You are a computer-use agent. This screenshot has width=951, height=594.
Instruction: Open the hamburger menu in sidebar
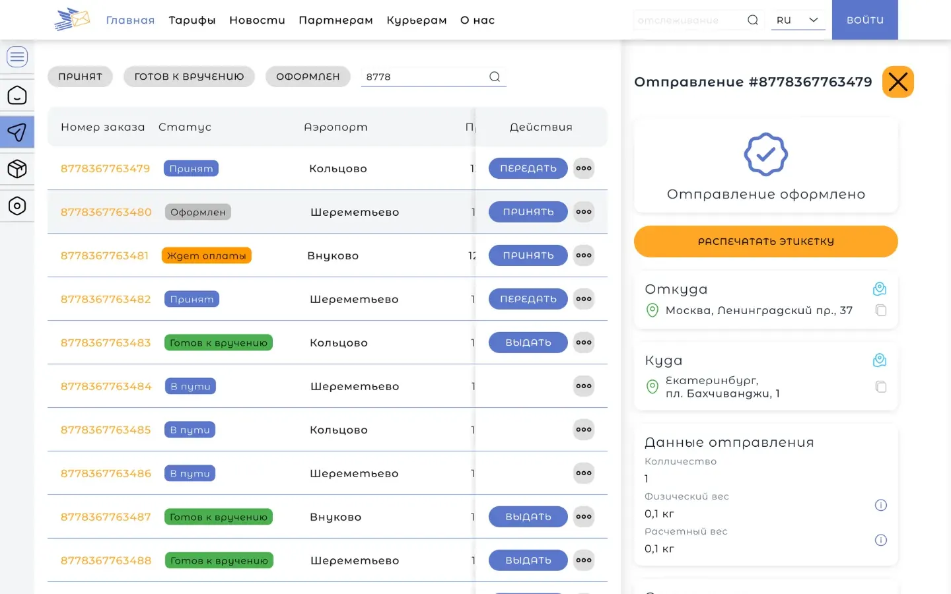17,57
